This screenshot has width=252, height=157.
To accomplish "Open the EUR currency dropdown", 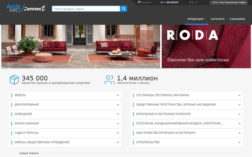I will pos(193,2).
